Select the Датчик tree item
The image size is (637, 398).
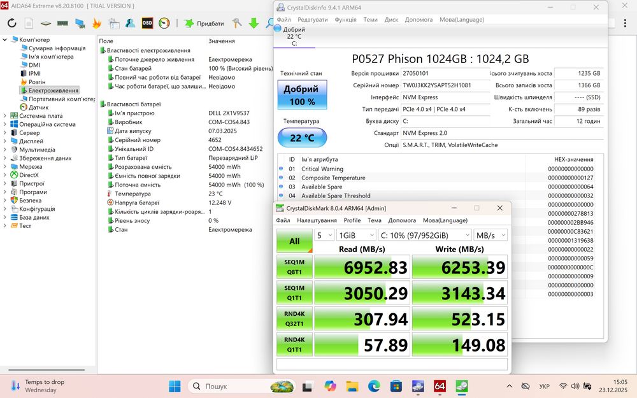(39, 107)
